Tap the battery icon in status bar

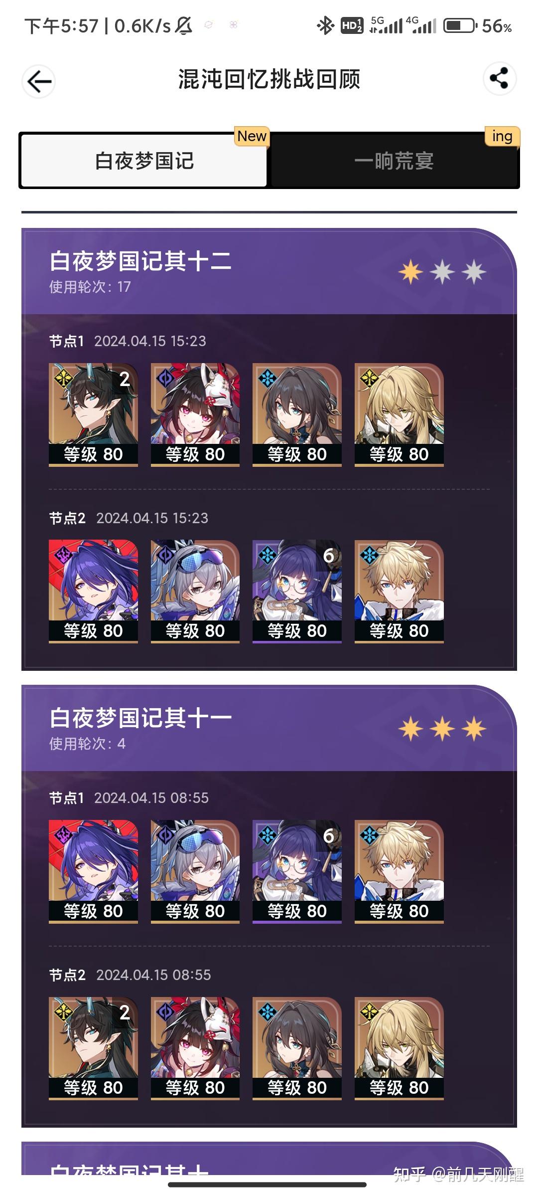(460, 25)
